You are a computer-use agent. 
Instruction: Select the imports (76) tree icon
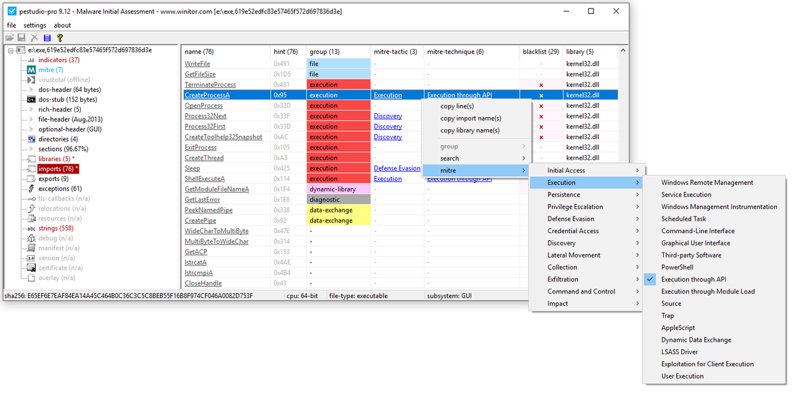point(31,170)
